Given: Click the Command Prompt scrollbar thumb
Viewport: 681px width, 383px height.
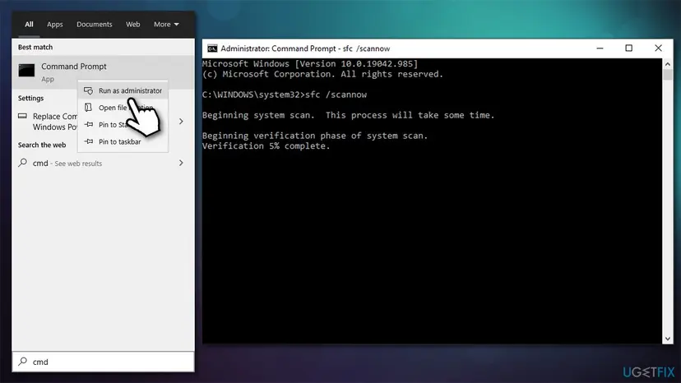Looking at the screenshot, I should tap(668, 74).
